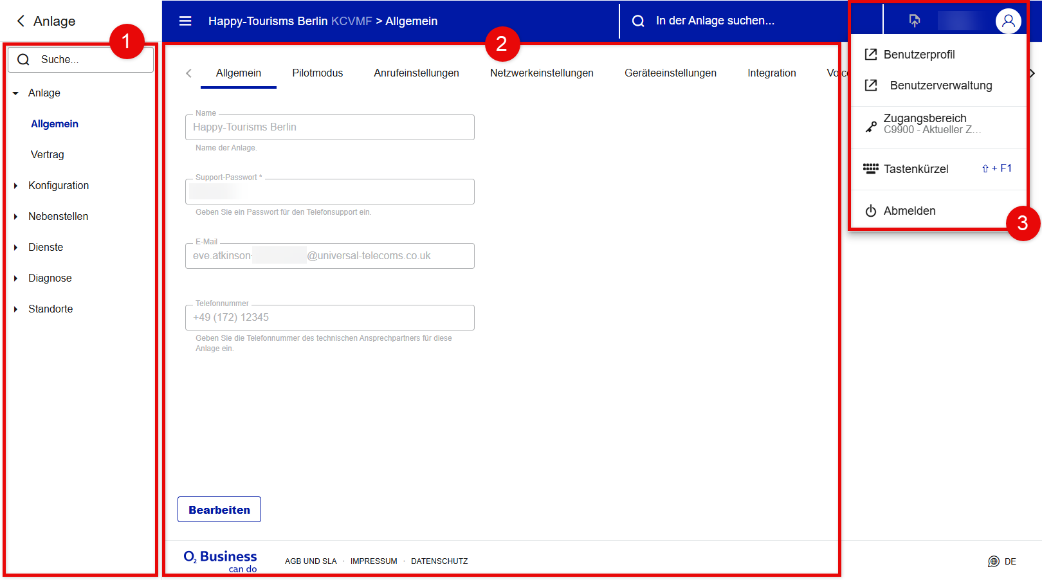The image size is (1042, 580).
Task: Expand the Nebenstellen tree node
Action: click(15, 217)
